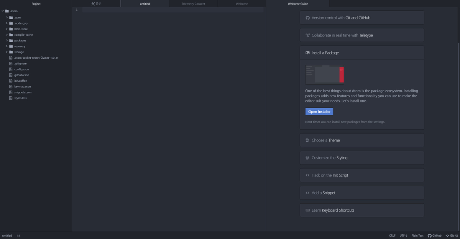
Task: Click the recovery folder icon
Action: point(11,46)
